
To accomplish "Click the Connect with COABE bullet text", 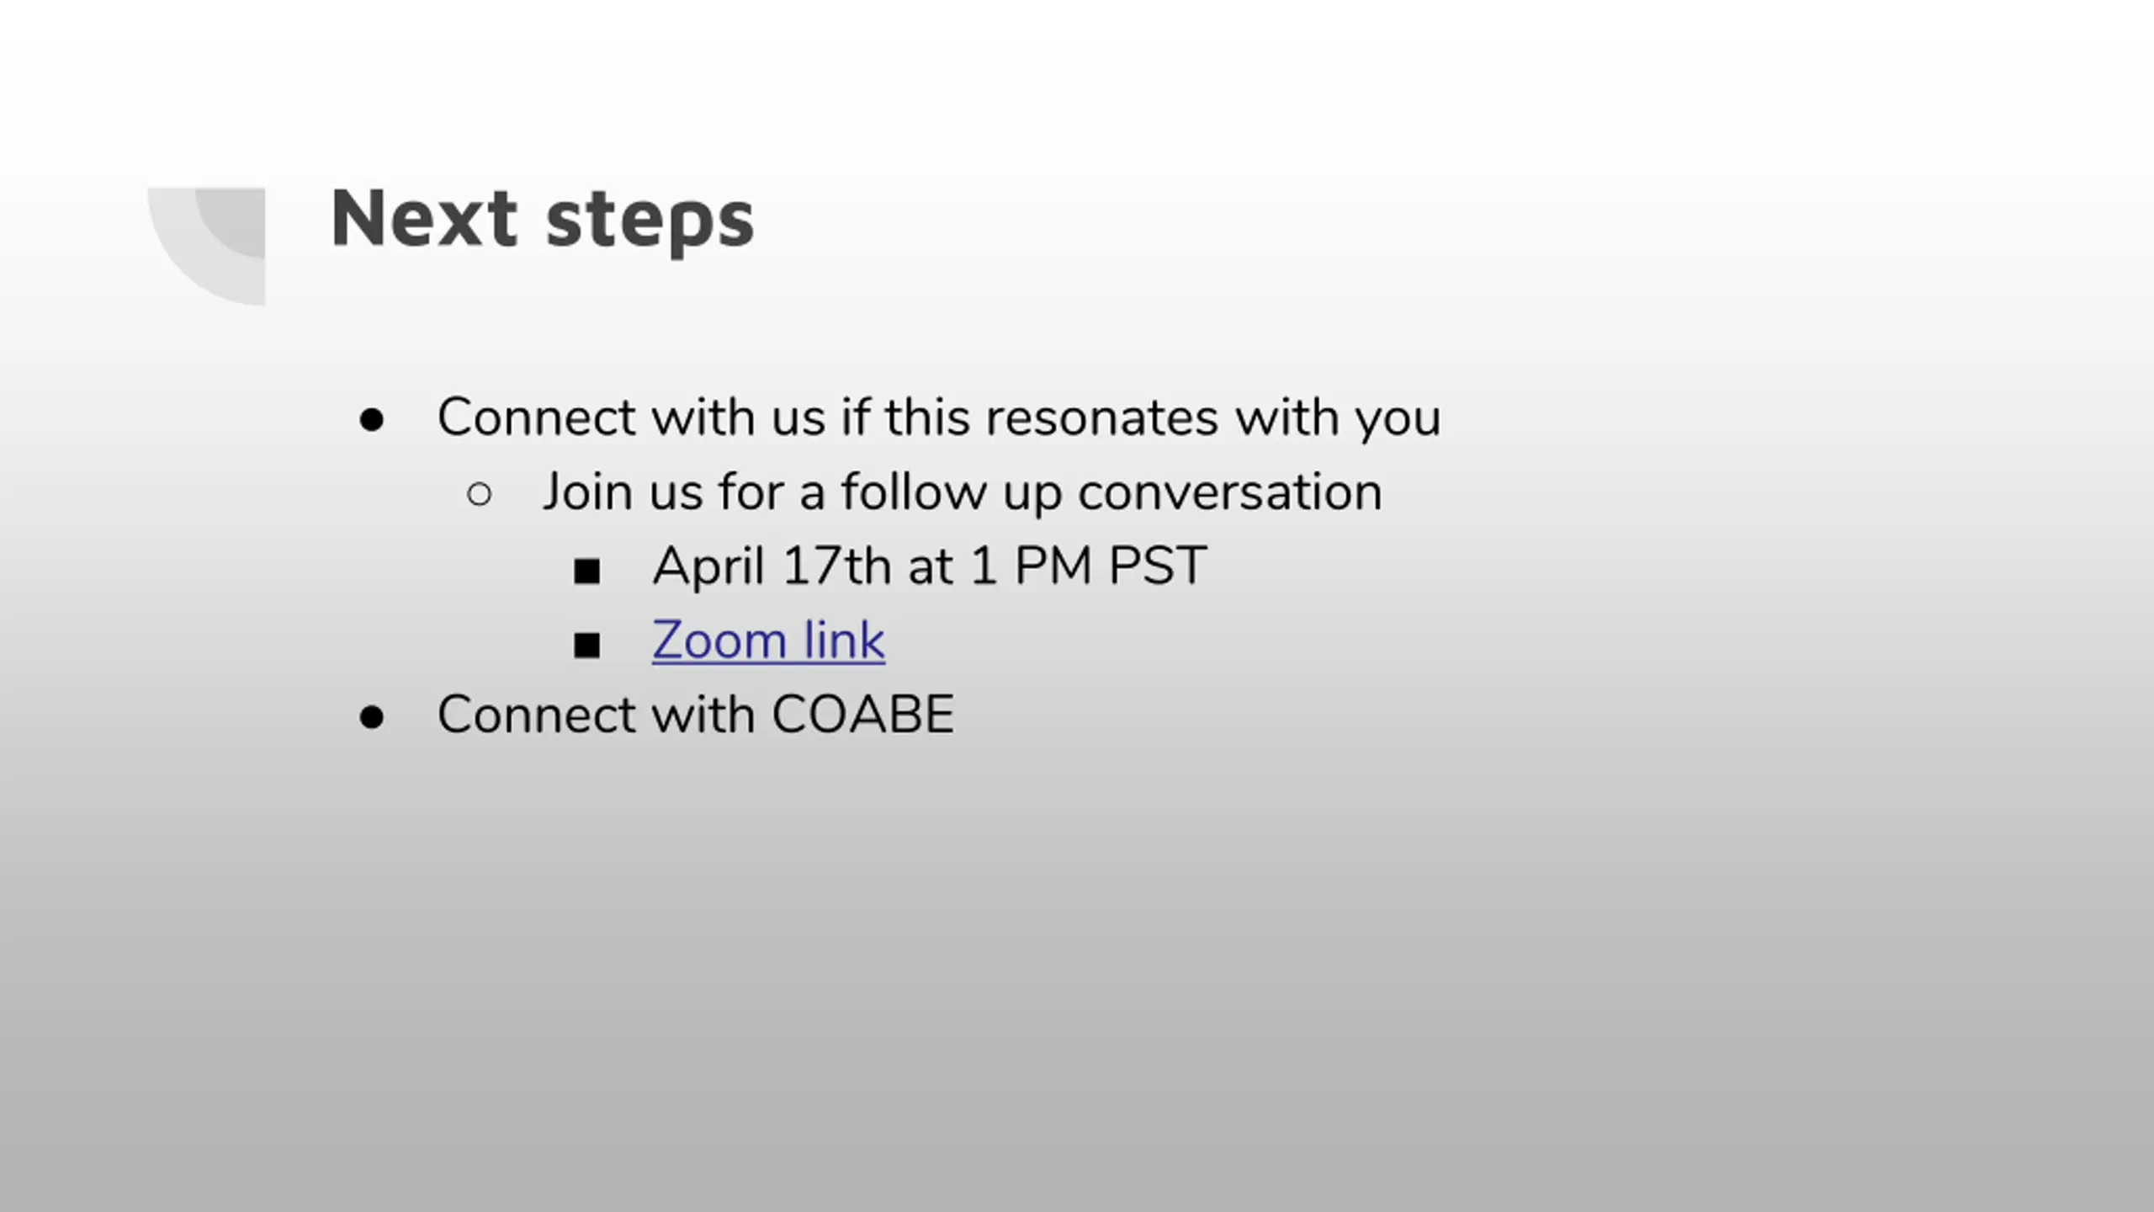I will [696, 715].
